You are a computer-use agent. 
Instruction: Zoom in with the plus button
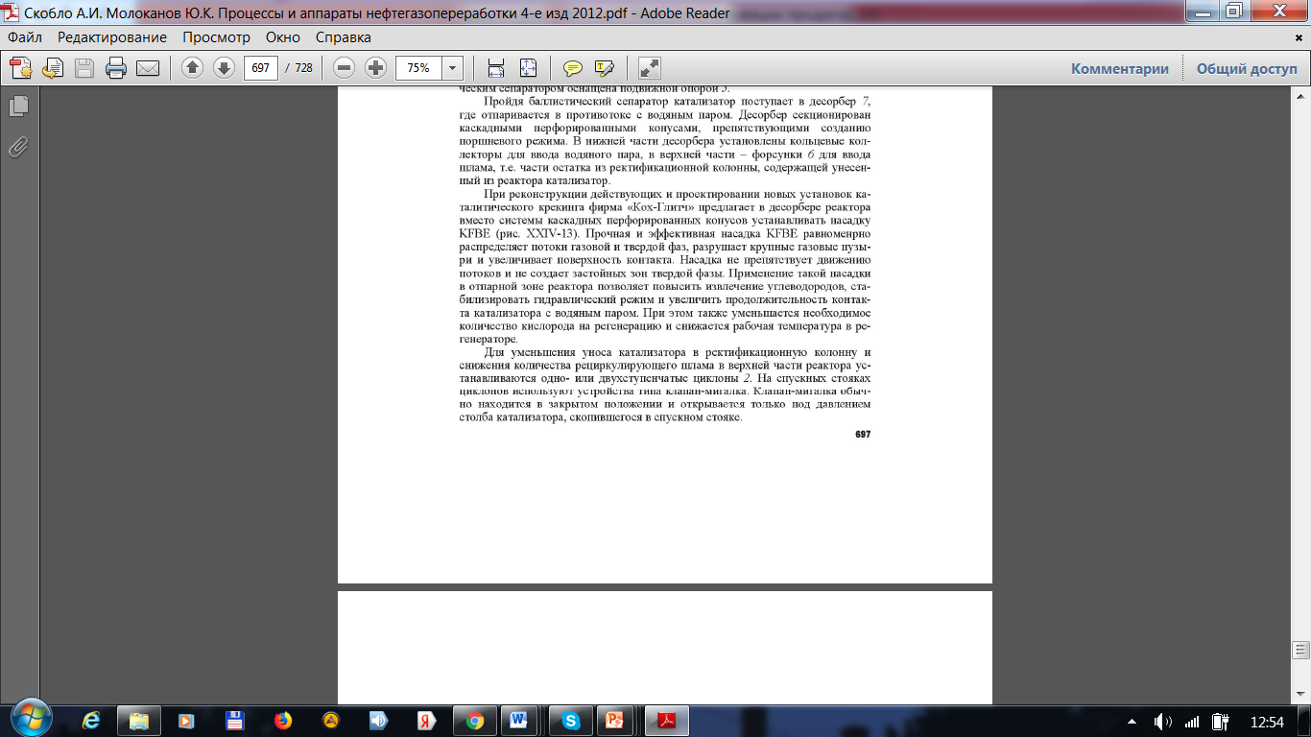pyautogui.click(x=375, y=68)
